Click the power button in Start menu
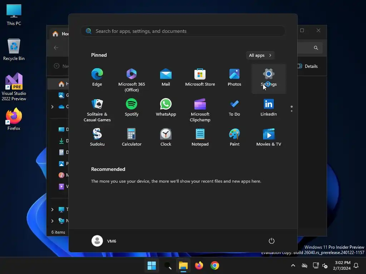The width and height of the screenshot is (366, 274). click(x=272, y=241)
